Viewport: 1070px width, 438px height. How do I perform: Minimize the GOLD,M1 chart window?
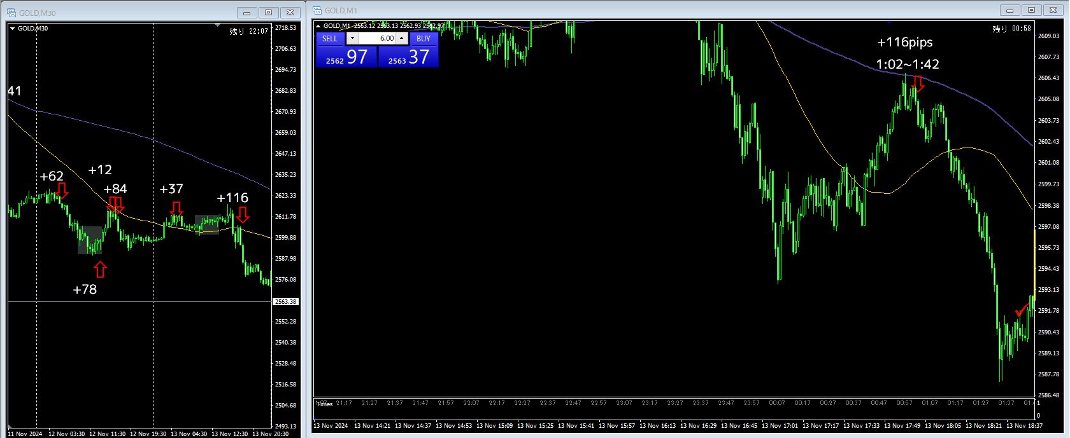(x=1010, y=10)
